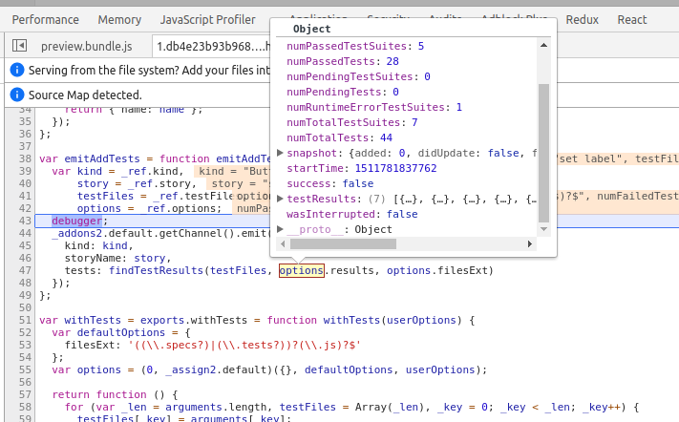Click the popup scrollbar up arrow
Screen dimensions: 679x422
point(543,45)
